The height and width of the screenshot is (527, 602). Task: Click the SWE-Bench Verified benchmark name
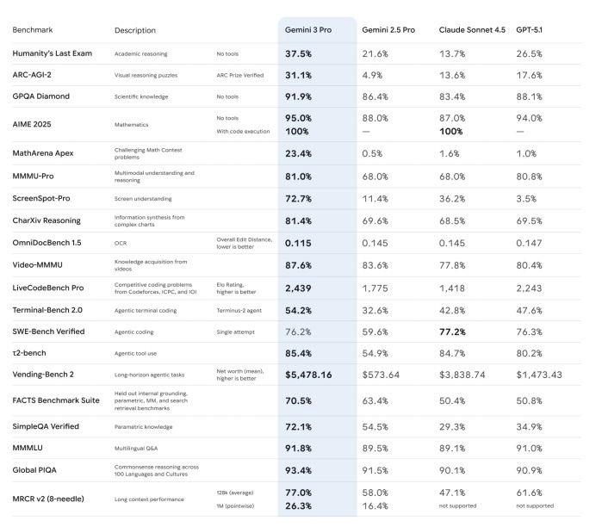coord(51,331)
